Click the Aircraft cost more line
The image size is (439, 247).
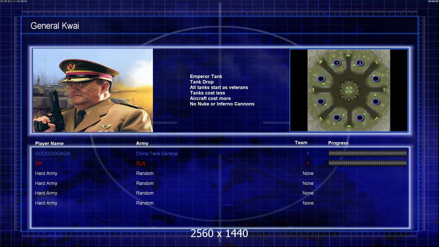coord(210,98)
